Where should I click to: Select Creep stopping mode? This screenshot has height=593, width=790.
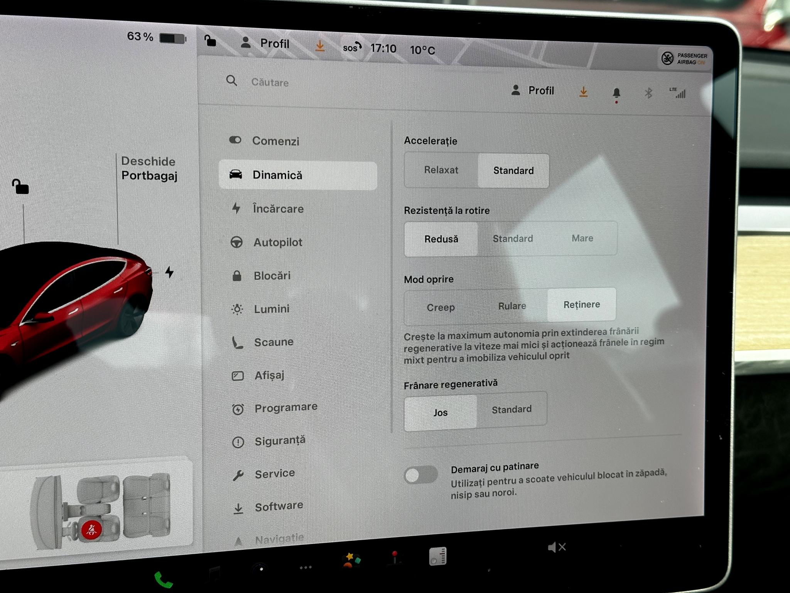point(441,307)
